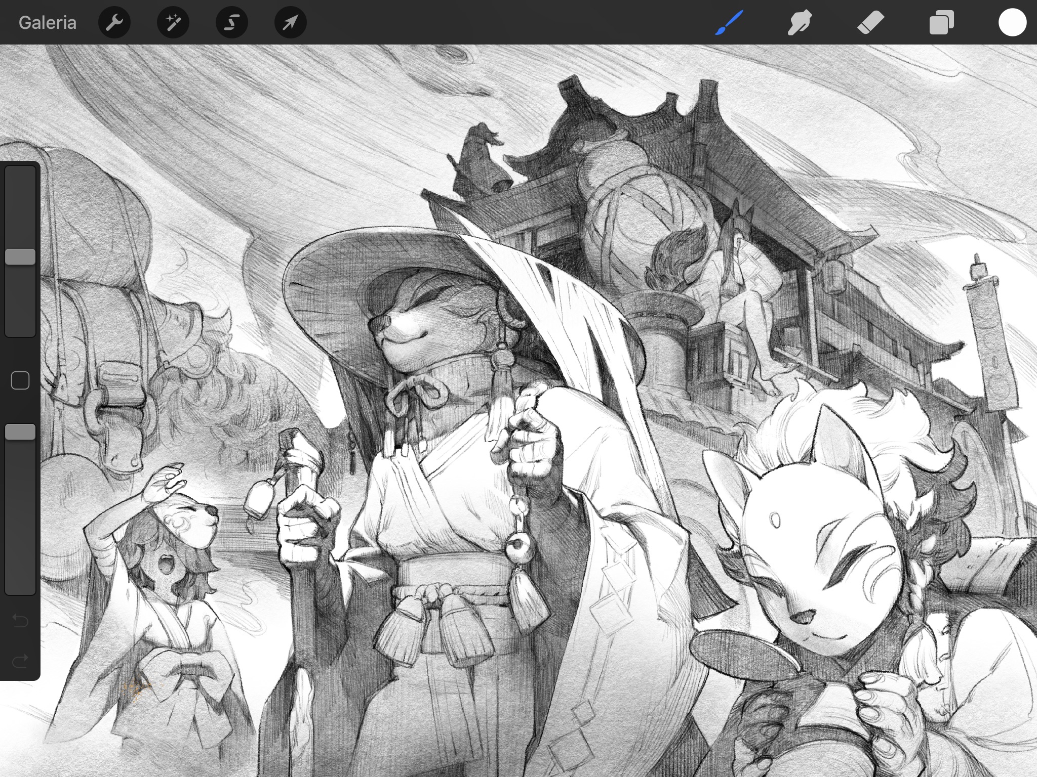The height and width of the screenshot is (777, 1037).
Task: Open the Layers panel
Action: pos(942,23)
